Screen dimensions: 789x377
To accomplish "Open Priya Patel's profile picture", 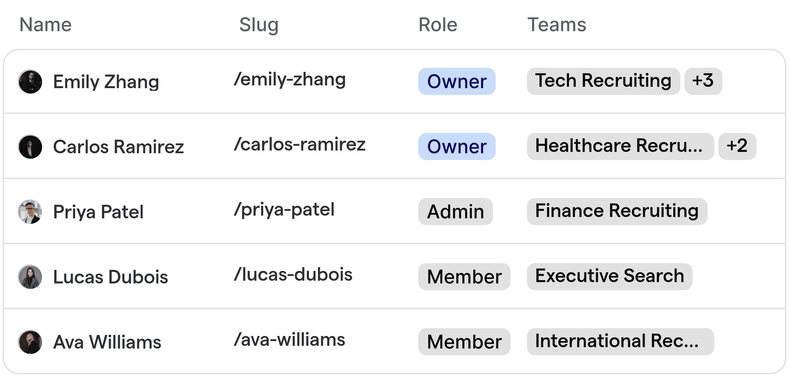I will coord(30,212).
